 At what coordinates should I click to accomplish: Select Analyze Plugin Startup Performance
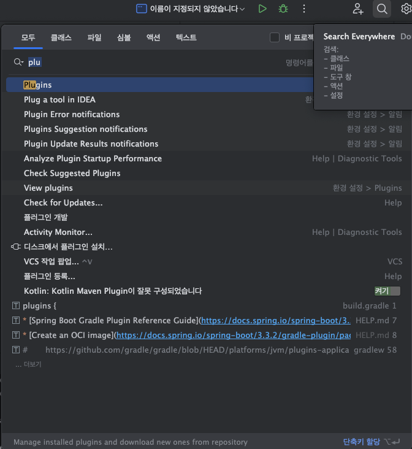pos(205,158)
